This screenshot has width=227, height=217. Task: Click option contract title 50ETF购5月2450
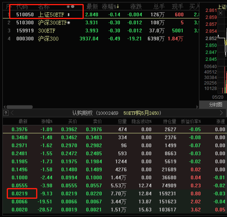click(x=142, y=113)
